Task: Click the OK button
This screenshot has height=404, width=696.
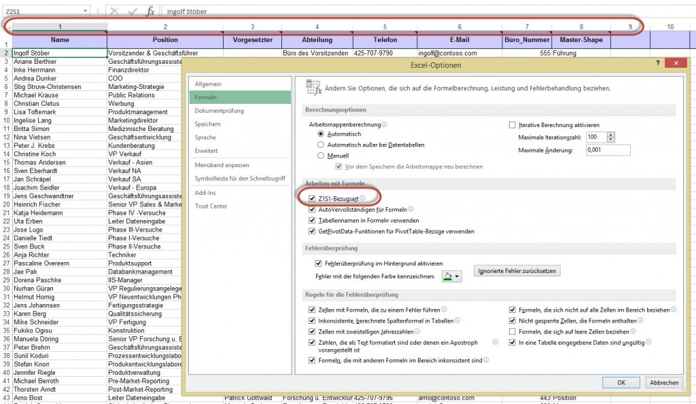Action: click(621, 382)
